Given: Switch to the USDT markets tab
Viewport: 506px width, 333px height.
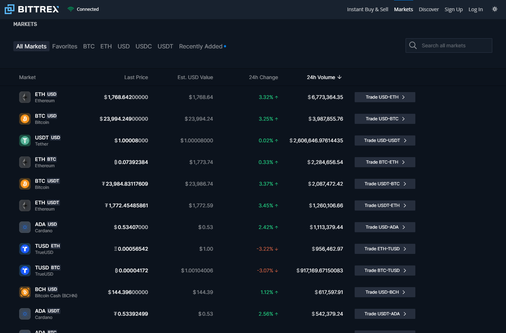Looking at the screenshot, I should pos(165,46).
